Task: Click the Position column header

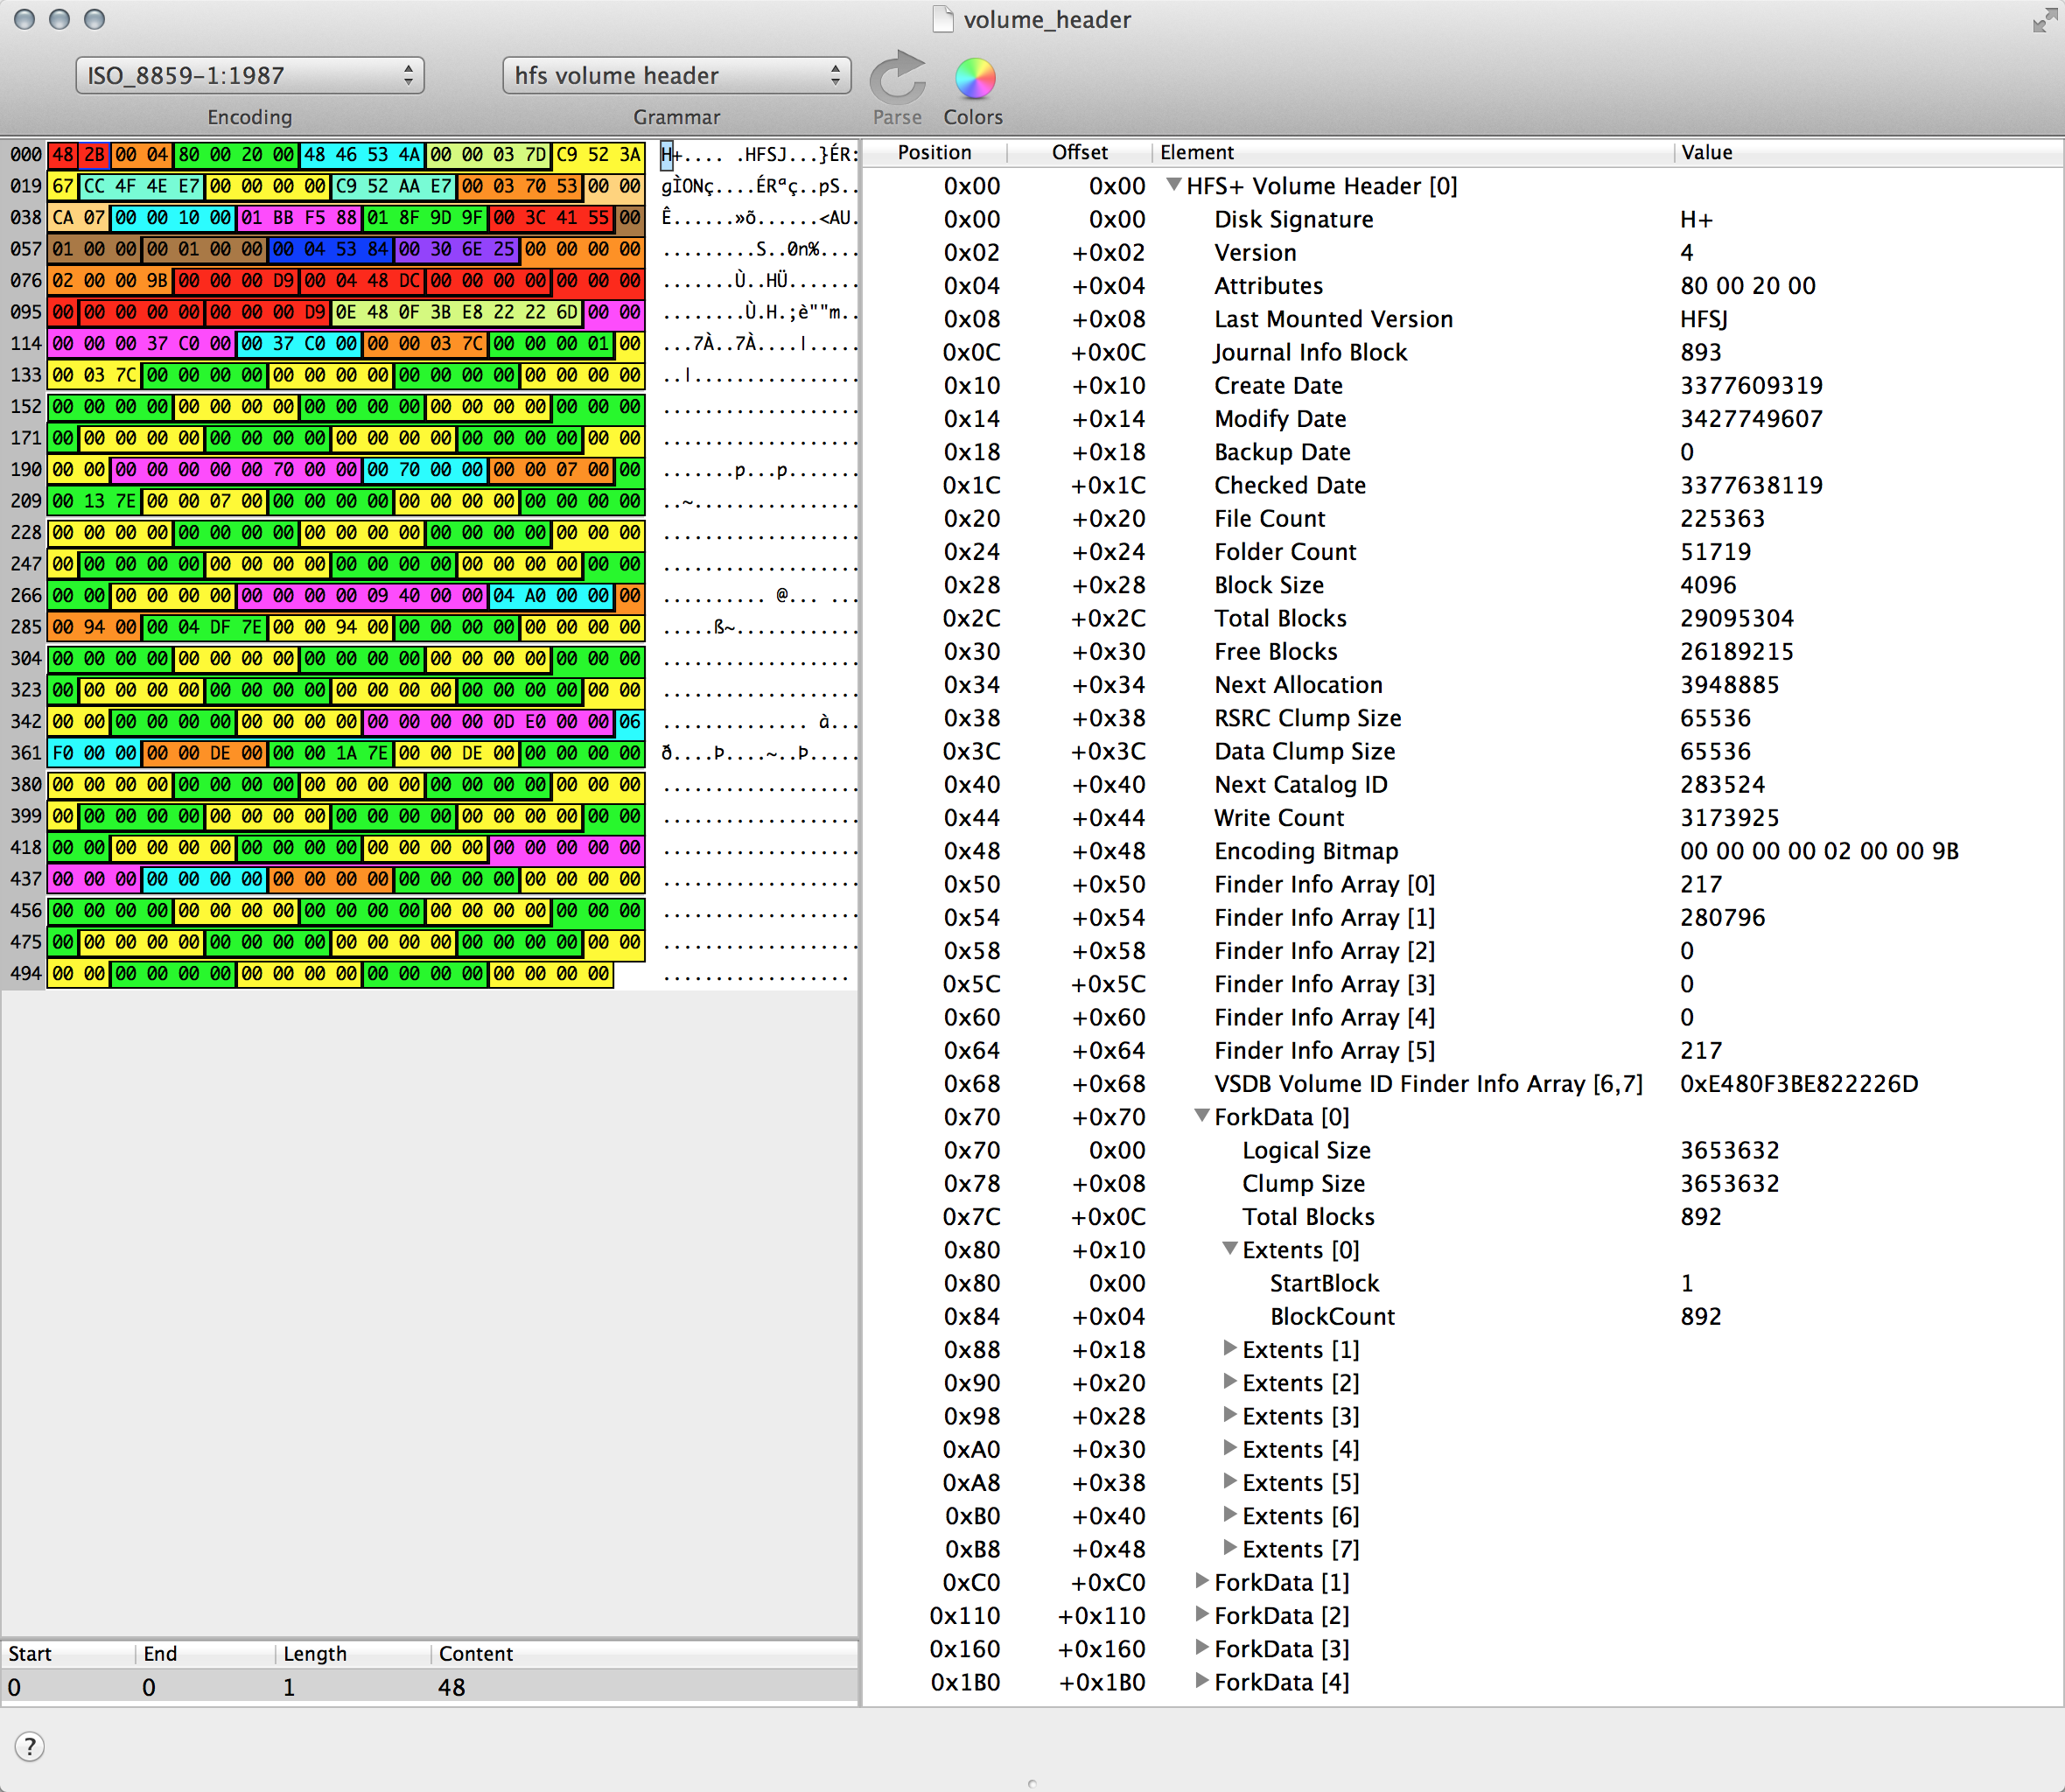Action: [x=934, y=152]
